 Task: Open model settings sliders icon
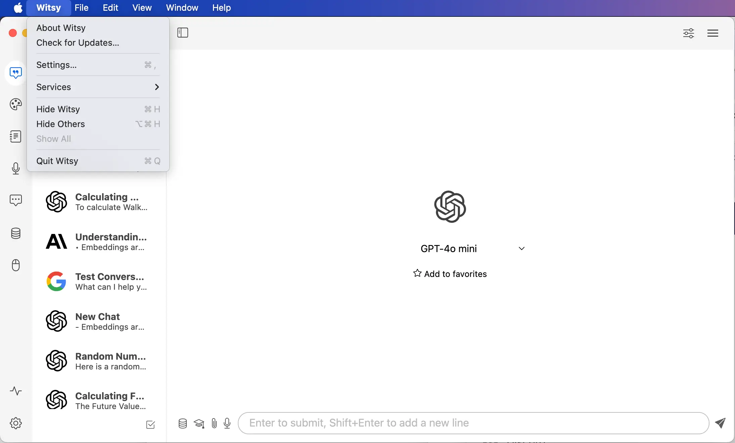coord(688,33)
